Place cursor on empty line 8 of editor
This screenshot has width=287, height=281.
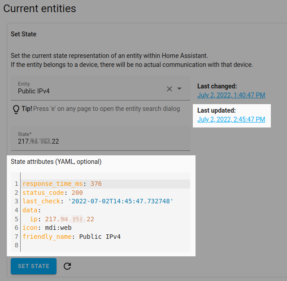[x=105, y=245]
